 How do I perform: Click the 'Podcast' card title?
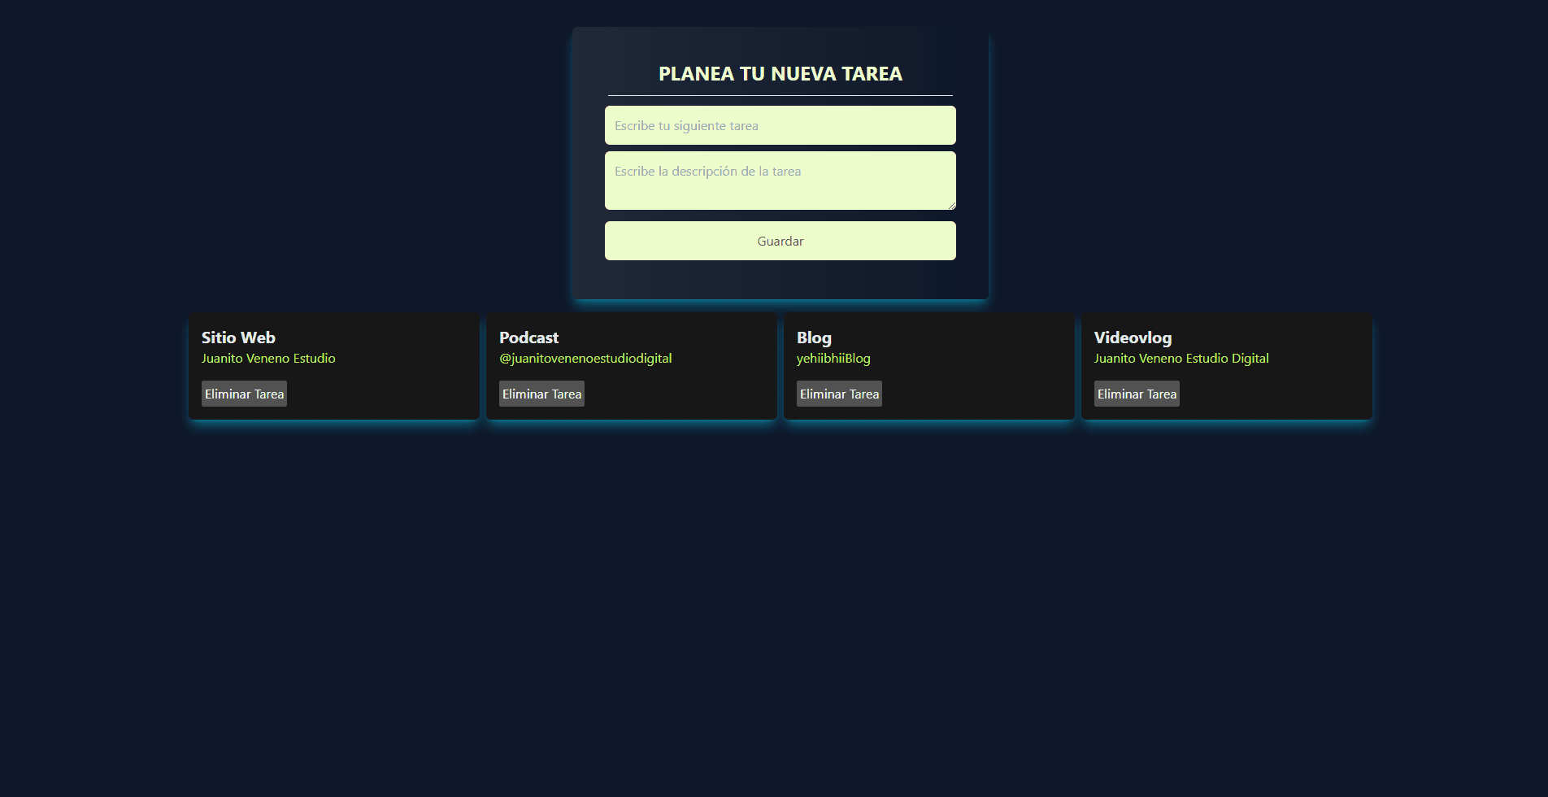click(x=528, y=338)
